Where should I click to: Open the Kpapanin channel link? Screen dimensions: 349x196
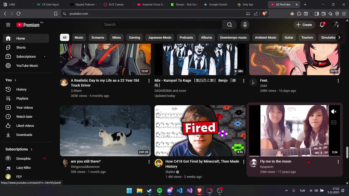click(267, 167)
